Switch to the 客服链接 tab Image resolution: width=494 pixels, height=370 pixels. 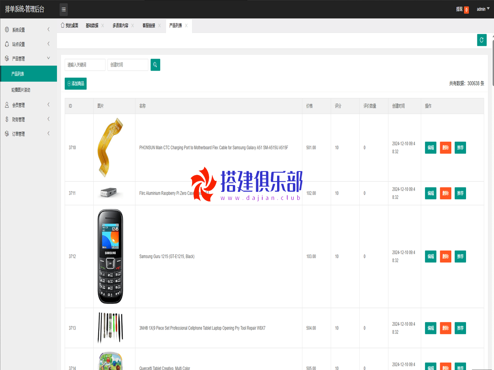coord(149,26)
